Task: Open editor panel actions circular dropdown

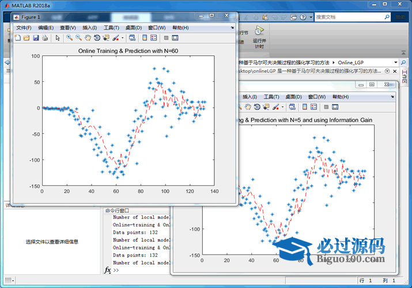Action: pos(387,71)
